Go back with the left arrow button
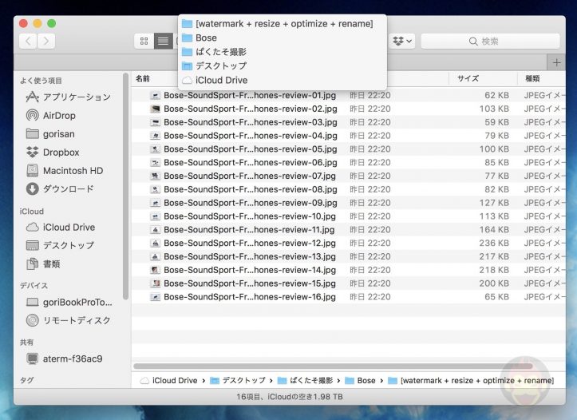The image size is (577, 420). (29, 42)
